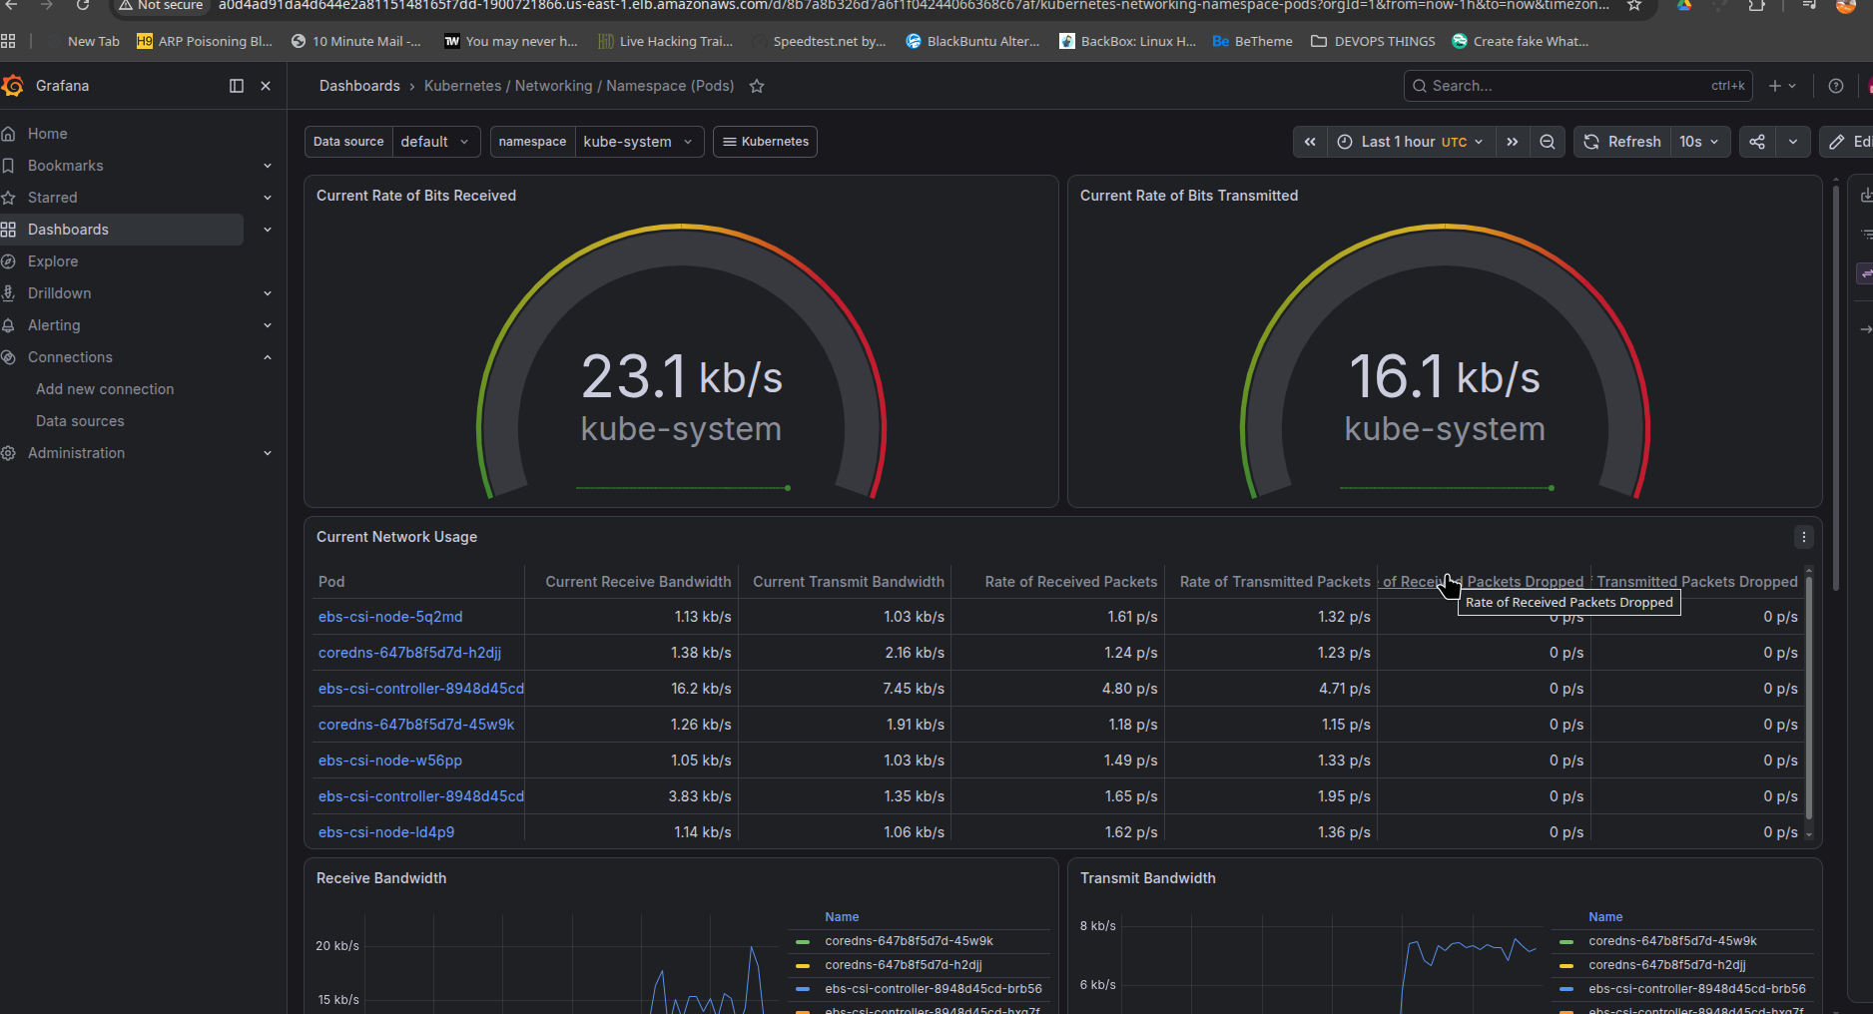
Task: Go to Dashboards breadcrumb link
Action: point(359,86)
